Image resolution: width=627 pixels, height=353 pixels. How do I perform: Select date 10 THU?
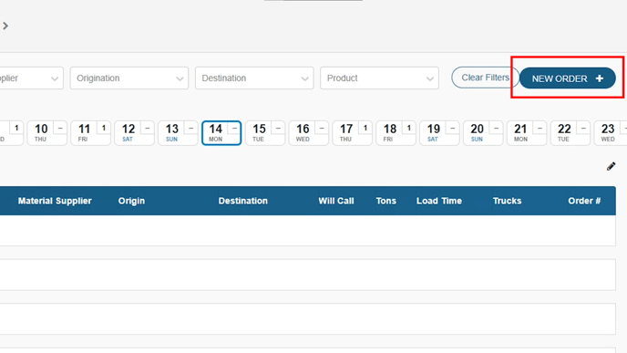(x=46, y=133)
